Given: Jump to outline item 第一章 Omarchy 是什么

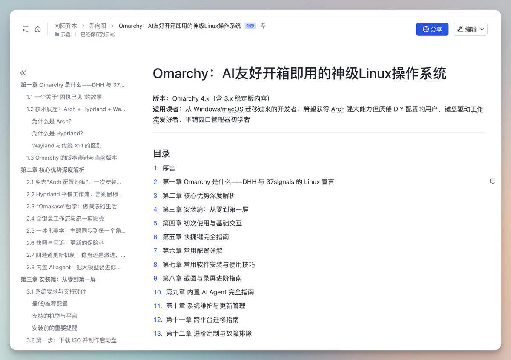Looking at the screenshot, I should [x=73, y=85].
